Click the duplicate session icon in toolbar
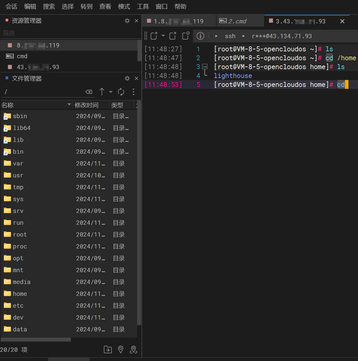Image resolution: width=358 pixels, height=361 pixels. coord(186,36)
